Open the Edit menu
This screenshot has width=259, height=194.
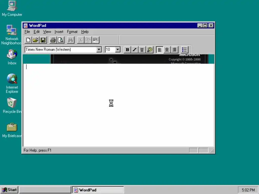pos(36,32)
